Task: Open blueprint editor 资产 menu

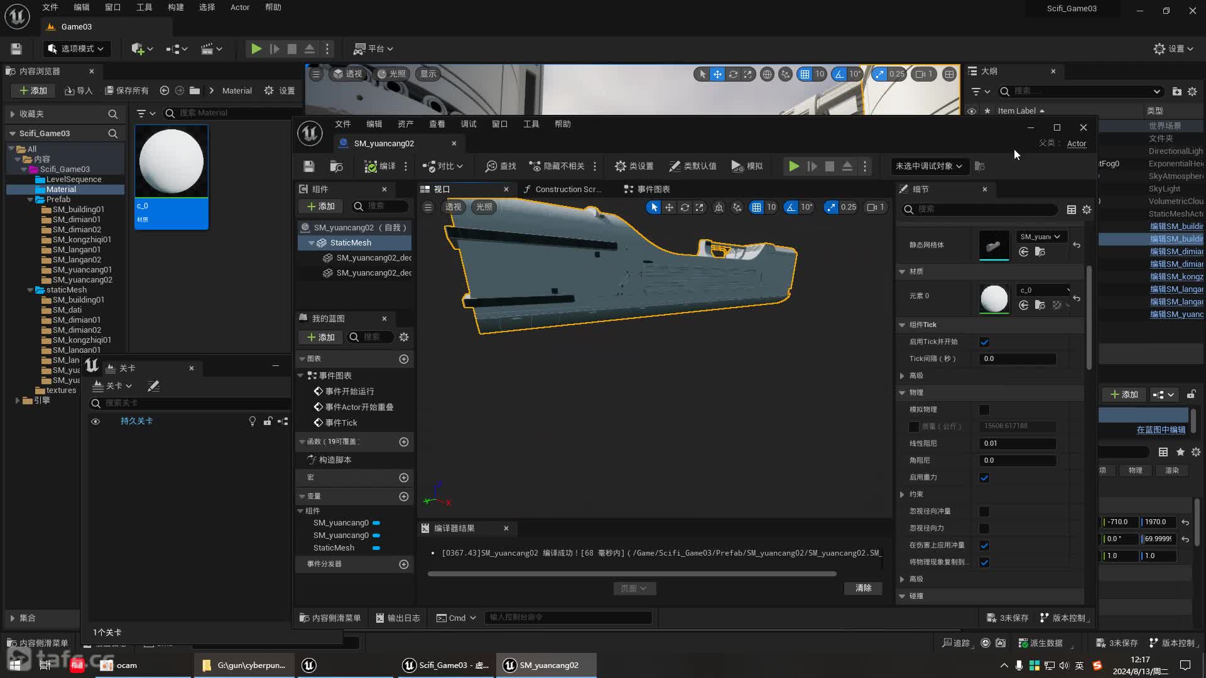Action: click(405, 124)
